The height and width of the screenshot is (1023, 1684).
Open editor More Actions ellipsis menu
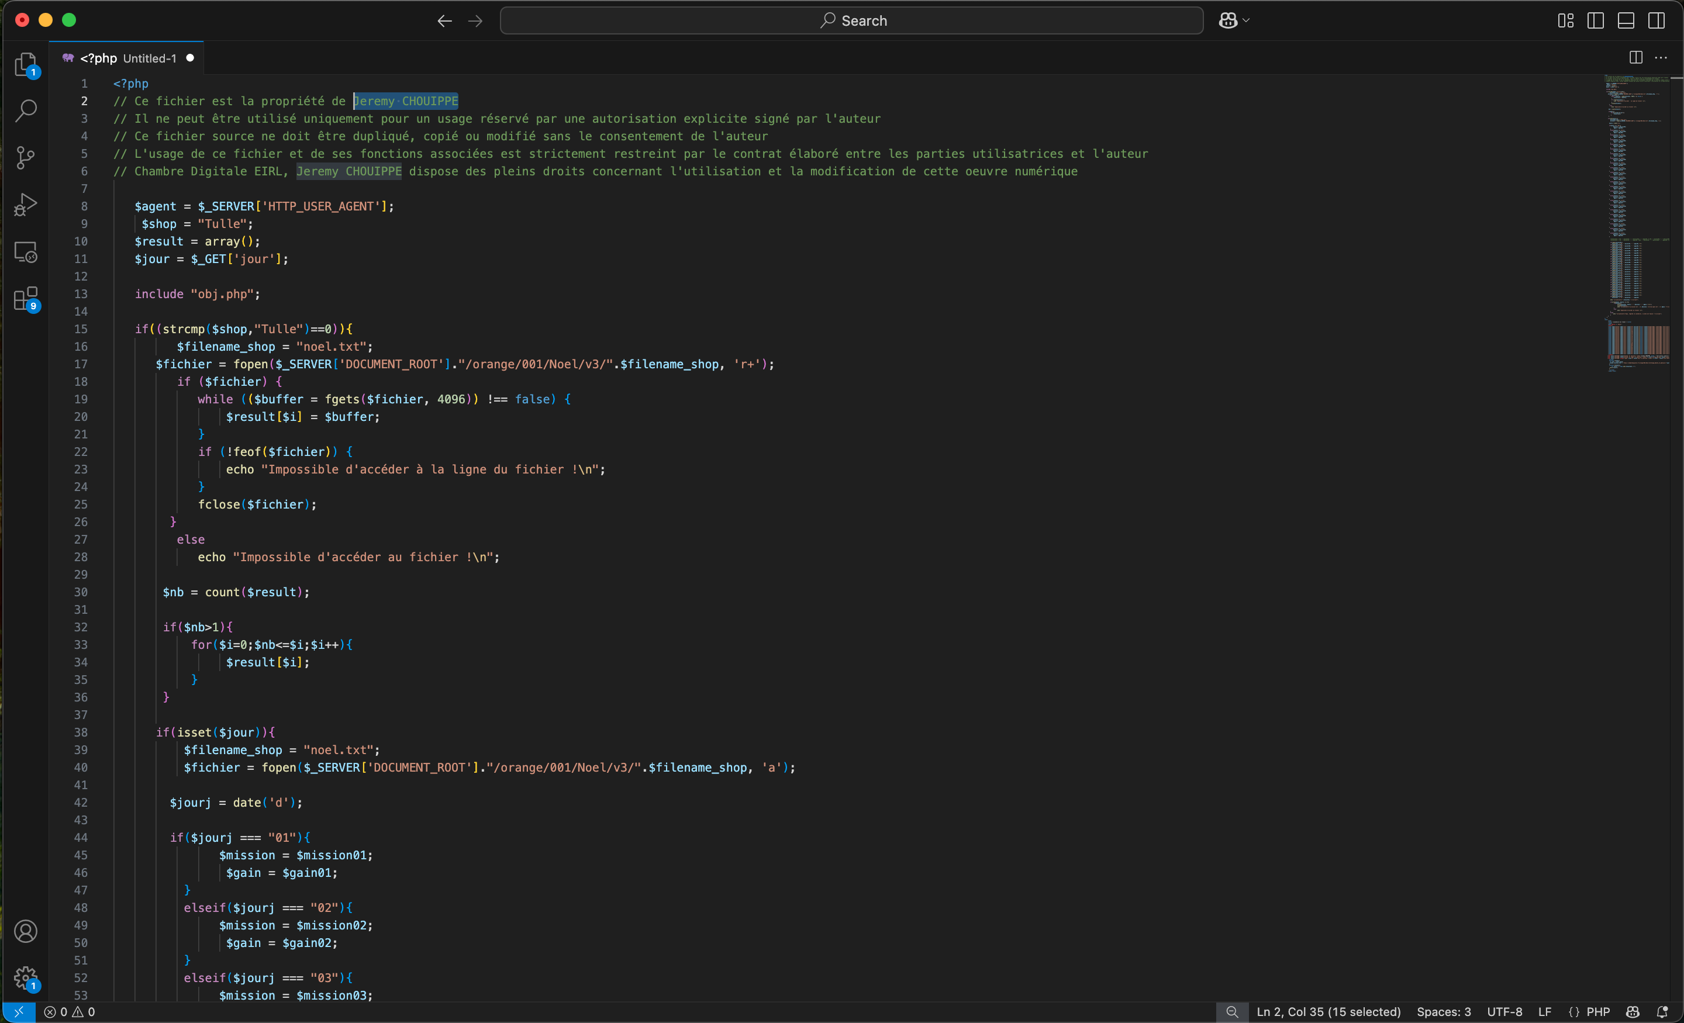(1661, 58)
